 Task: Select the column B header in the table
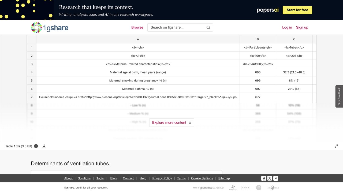tap(258, 39)
